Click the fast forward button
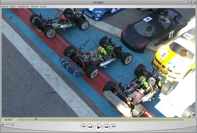The height and width of the screenshot is (133, 197). click(x=107, y=127)
